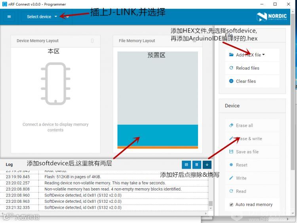The height and width of the screenshot is (223, 297).
Task: Click the Device Memory Layout header icon
Action: click(92, 40)
